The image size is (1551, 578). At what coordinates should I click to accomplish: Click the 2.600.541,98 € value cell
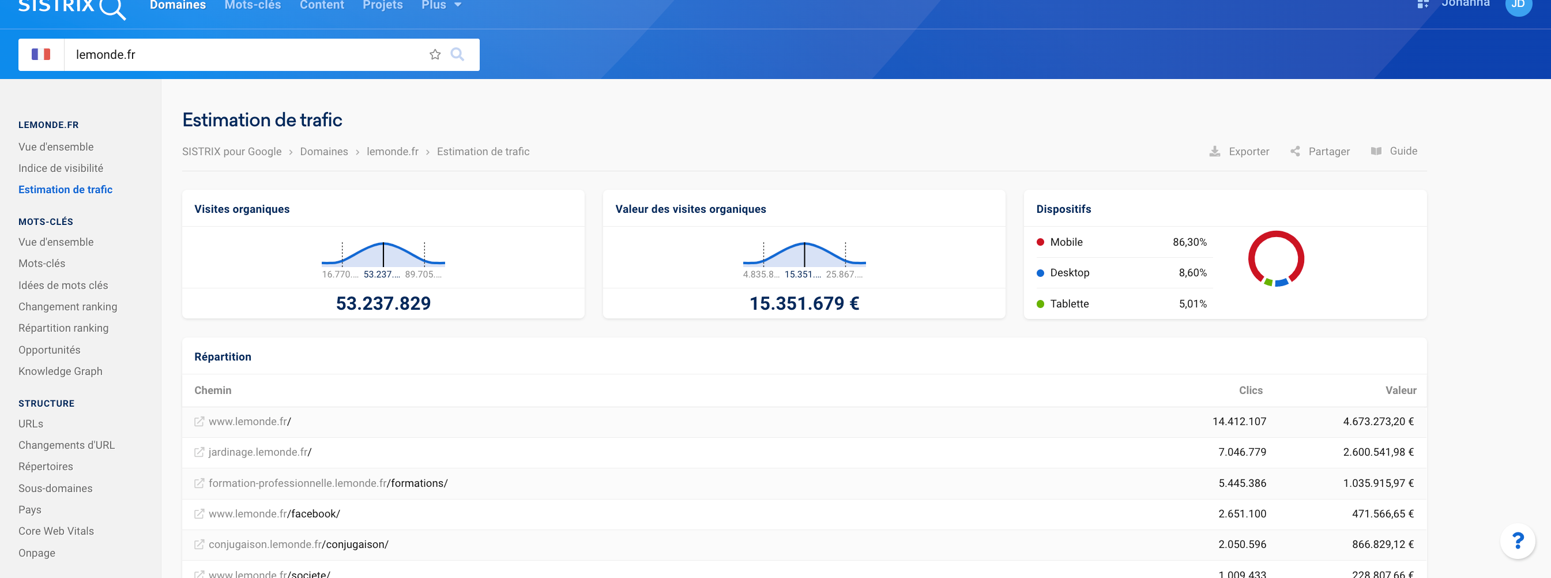point(1378,452)
